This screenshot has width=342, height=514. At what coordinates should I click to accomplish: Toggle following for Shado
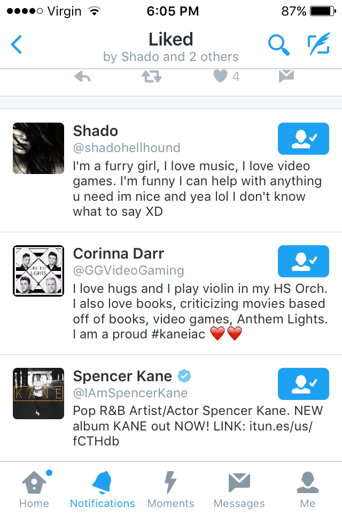coord(304,139)
